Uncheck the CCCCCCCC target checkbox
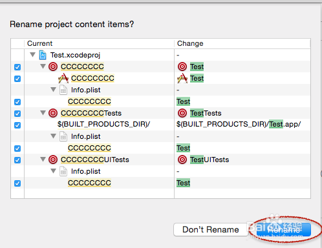 click(17, 67)
